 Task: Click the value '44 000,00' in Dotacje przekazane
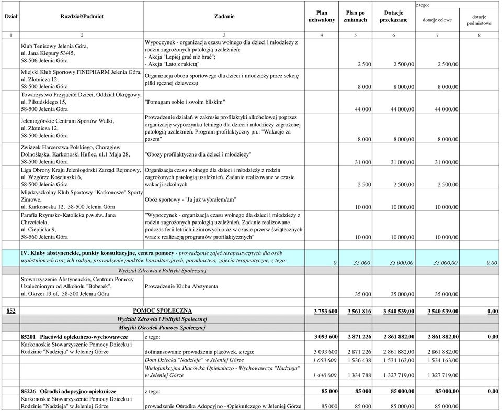pyautogui.click(x=403, y=109)
